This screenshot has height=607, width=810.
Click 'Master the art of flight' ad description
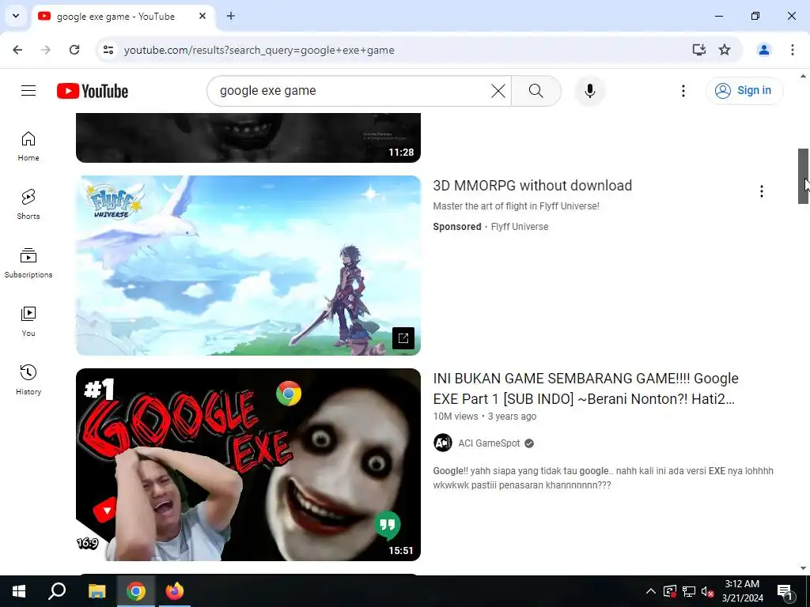coord(516,206)
